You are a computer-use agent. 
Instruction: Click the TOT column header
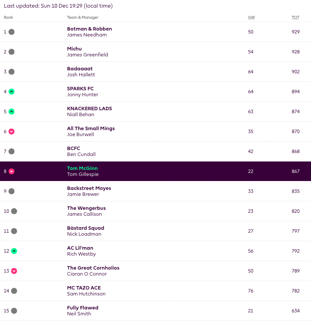295,17
